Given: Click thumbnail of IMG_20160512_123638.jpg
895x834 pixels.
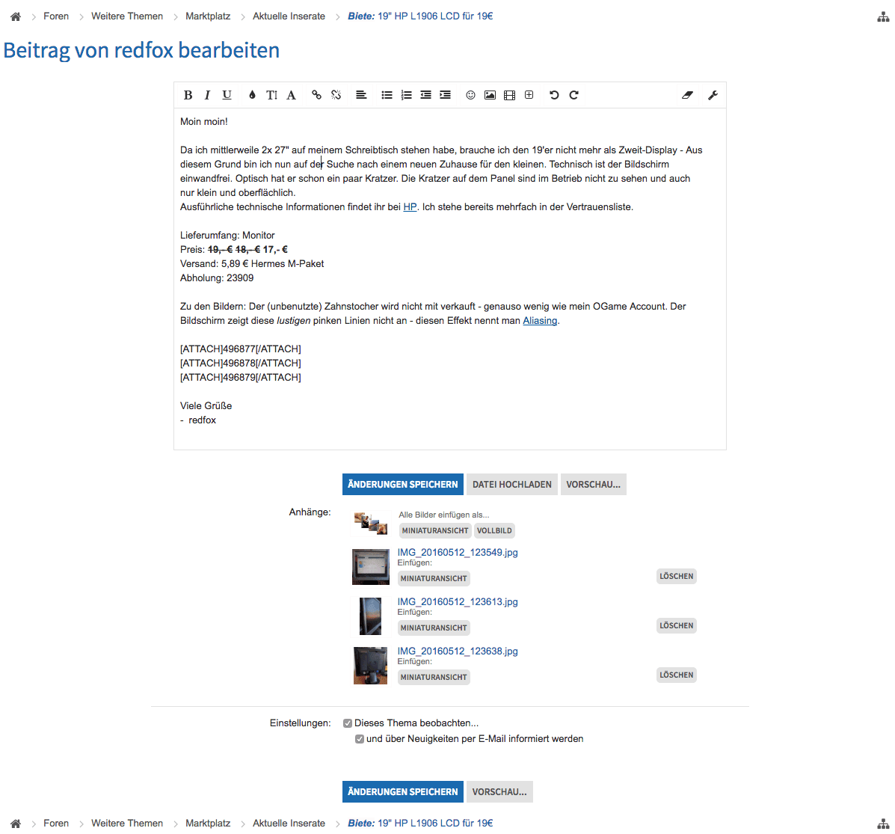Looking at the screenshot, I should click(370, 666).
